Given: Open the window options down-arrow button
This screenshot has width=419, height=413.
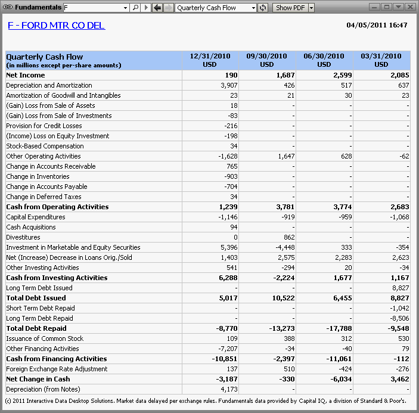Looking at the screenshot, I should [x=398, y=7].
